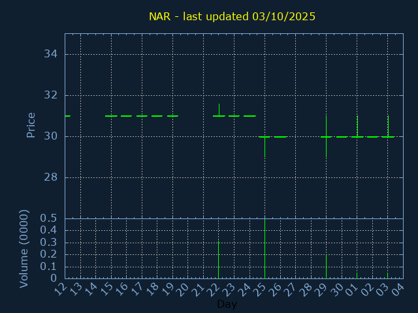418x313 pixels.
Task: Select the day 04 tick label
Action: pyautogui.click(x=398, y=289)
